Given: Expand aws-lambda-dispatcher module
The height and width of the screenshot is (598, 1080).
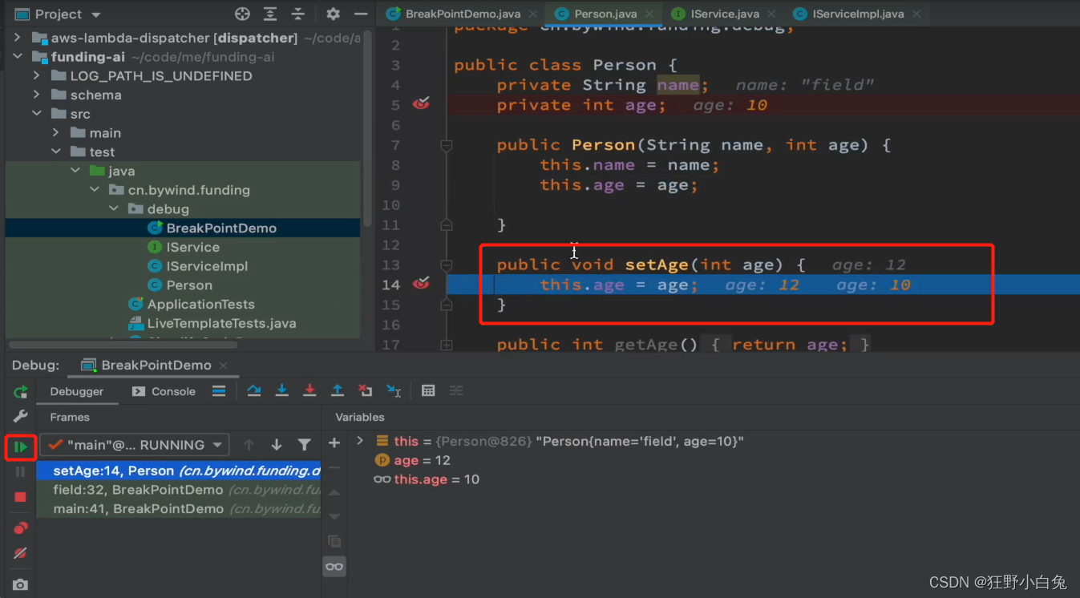Looking at the screenshot, I should coord(18,38).
